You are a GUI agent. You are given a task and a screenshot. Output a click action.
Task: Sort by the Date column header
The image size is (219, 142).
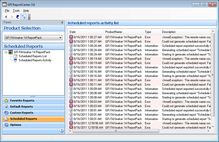(86, 32)
